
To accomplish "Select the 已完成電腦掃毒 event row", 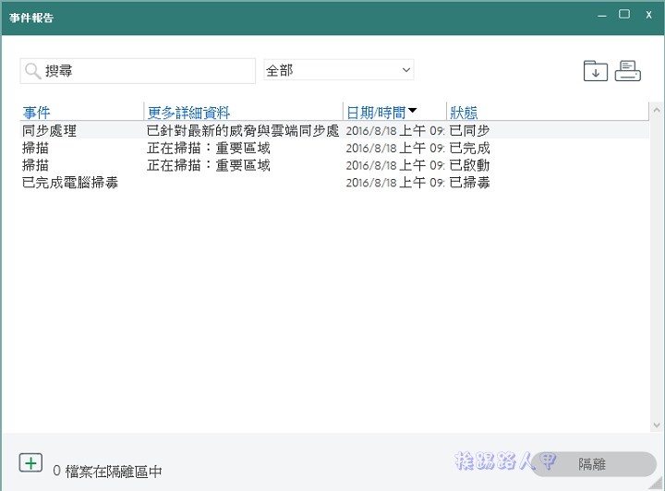I will [334, 183].
